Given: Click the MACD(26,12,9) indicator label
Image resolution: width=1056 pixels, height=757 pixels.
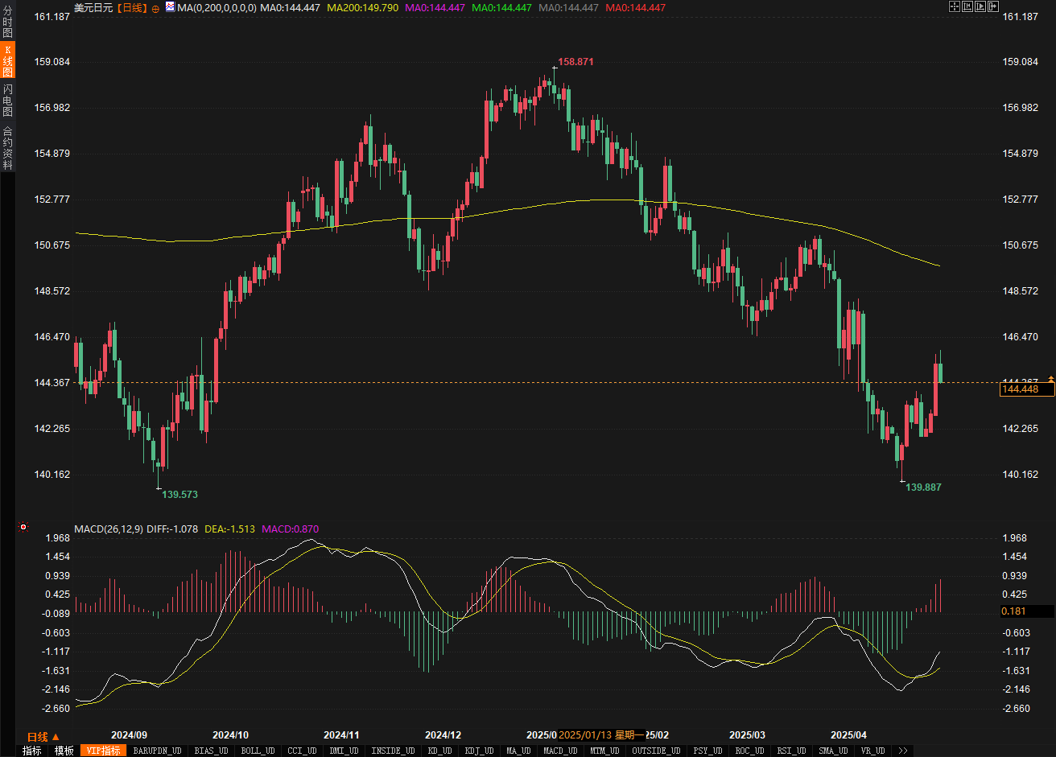Looking at the screenshot, I should (x=109, y=529).
